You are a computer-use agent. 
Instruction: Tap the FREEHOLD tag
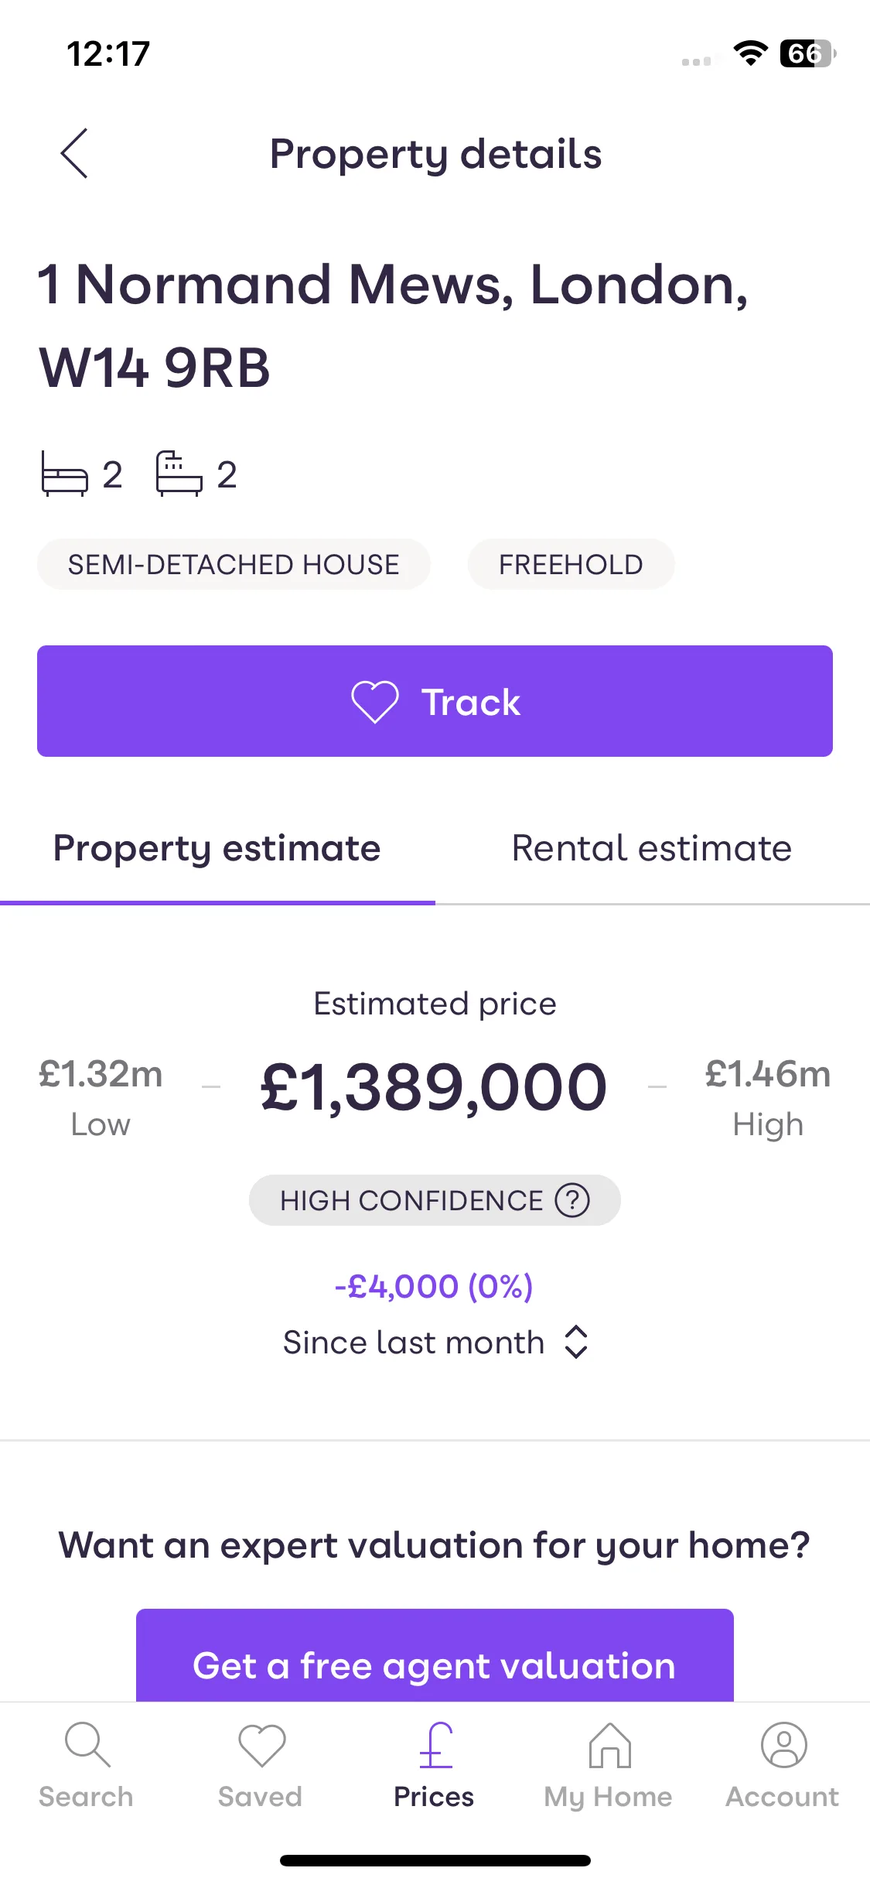tap(571, 564)
